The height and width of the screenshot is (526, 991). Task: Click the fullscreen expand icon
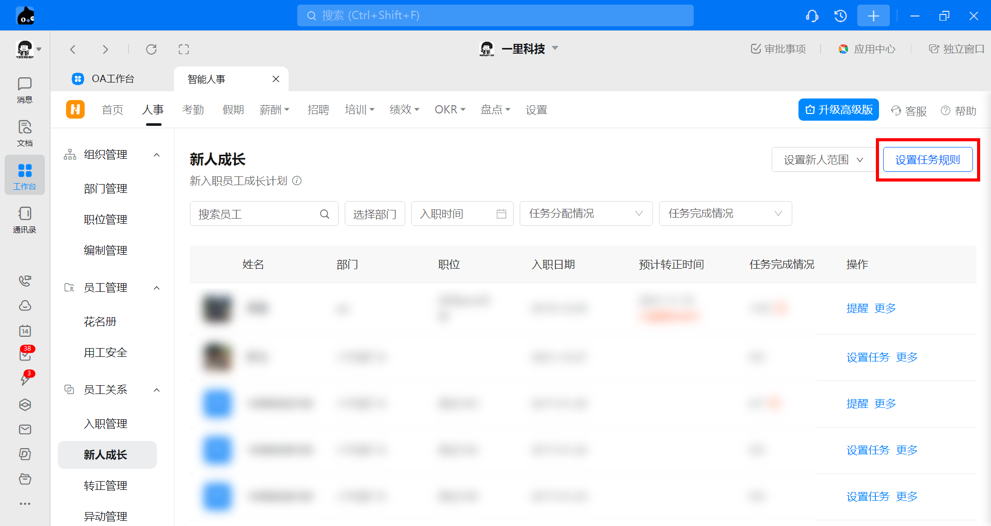tap(184, 50)
